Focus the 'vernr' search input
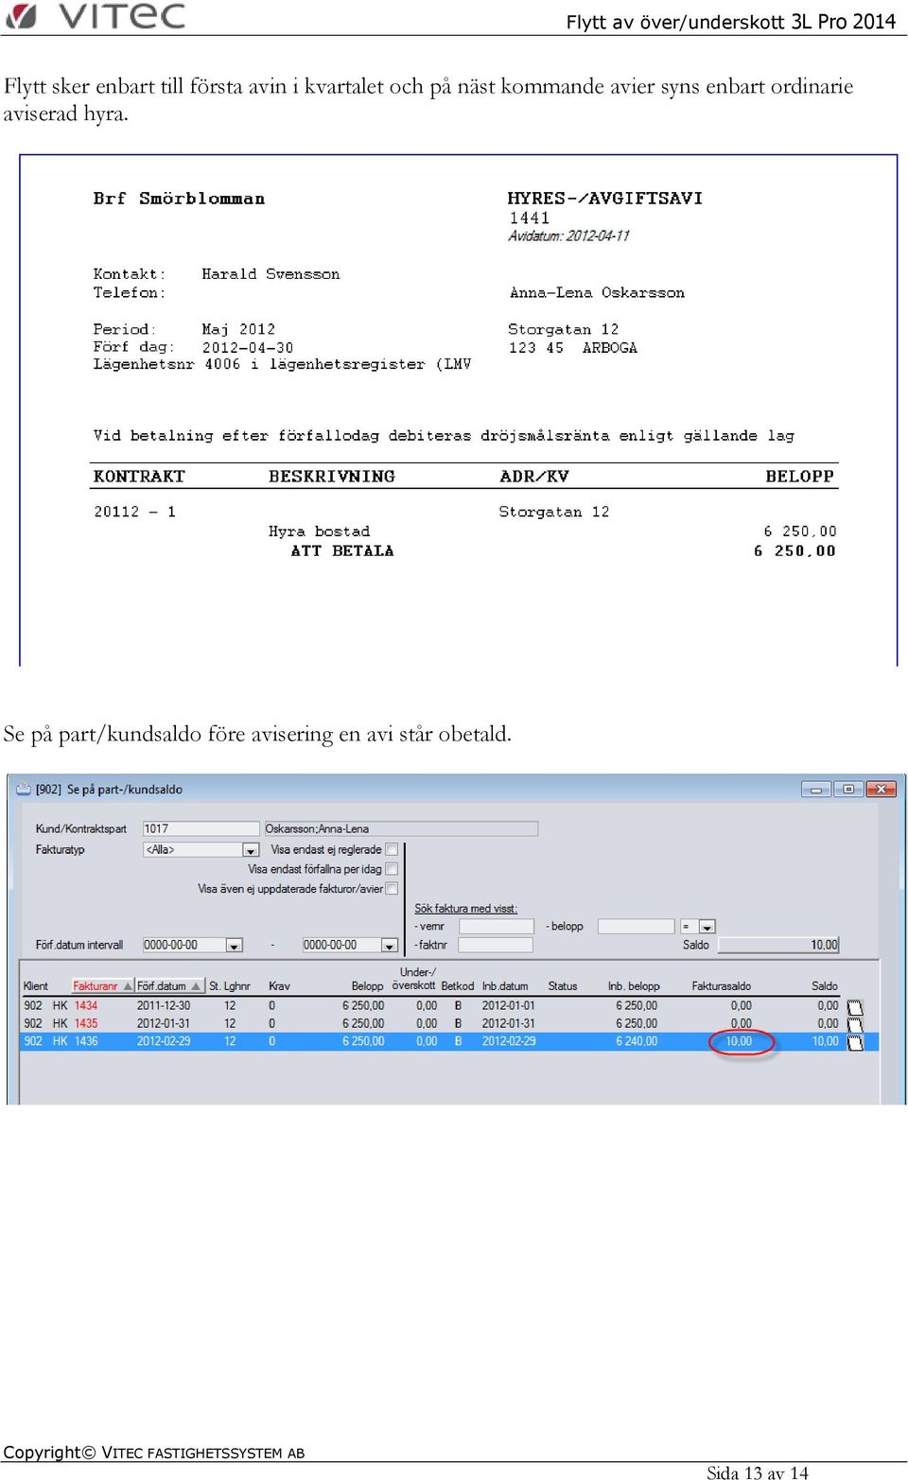The image size is (908, 1480). (496, 927)
